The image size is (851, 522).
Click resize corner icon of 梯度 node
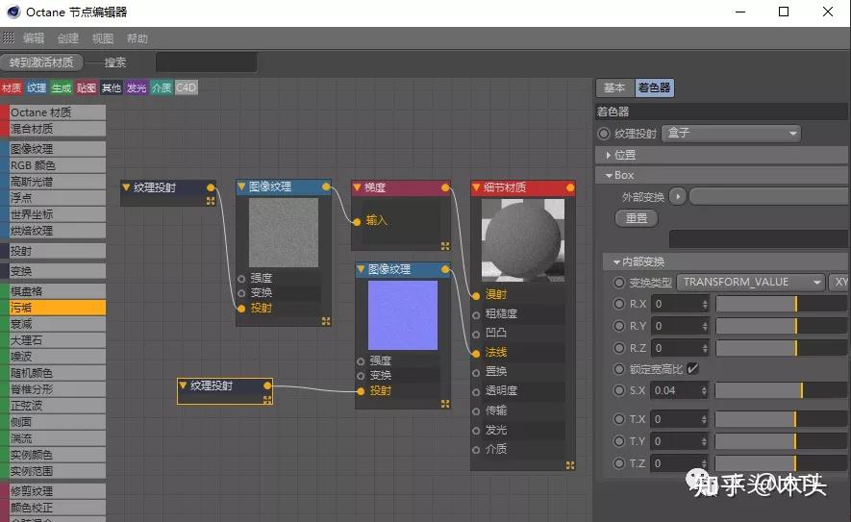[445, 246]
